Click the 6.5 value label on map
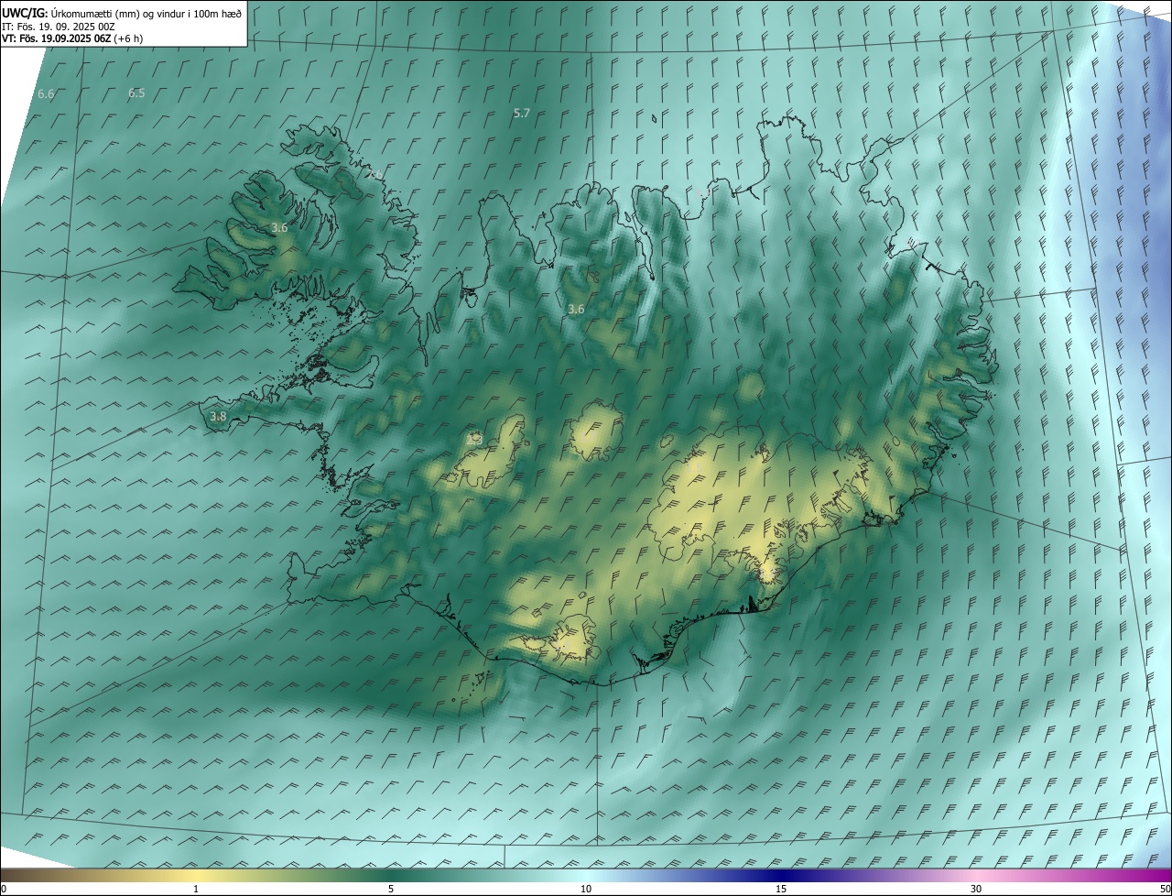This screenshot has width=1172, height=896. click(136, 93)
